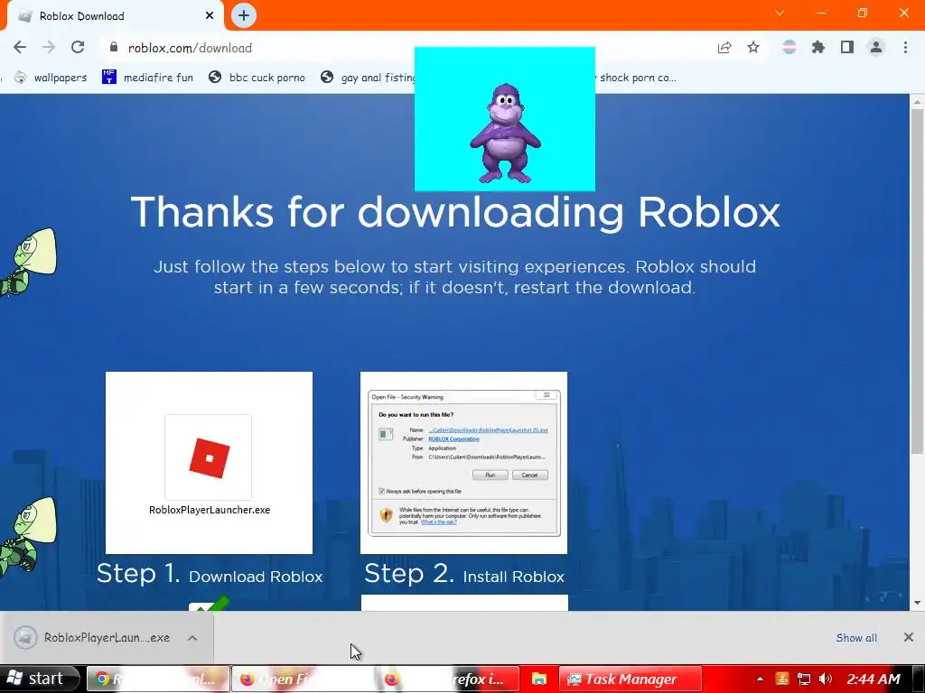The height and width of the screenshot is (693, 925).
Task: Open the file explorer folder taskbar icon
Action: click(x=539, y=679)
